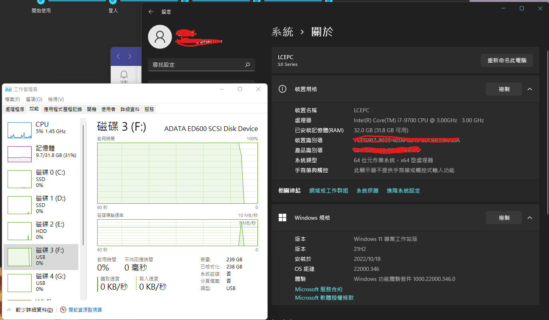Click 複製 button for 裝置規格
Viewport: 549px width, 320px height.
tap(504, 89)
